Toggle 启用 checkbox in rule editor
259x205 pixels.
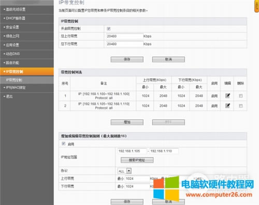click(x=64, y=144)
